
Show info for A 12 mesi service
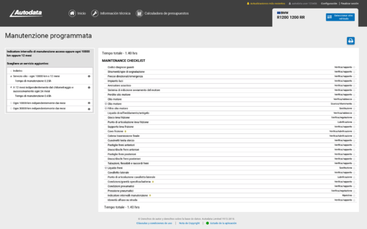click(89, 88)
